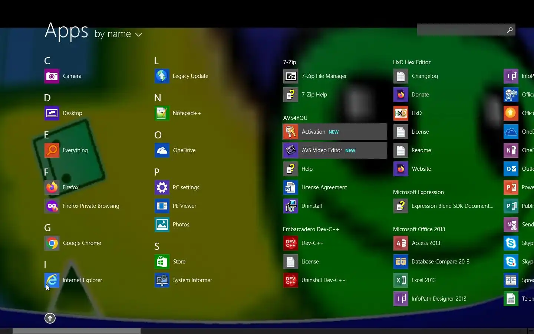The image size is (534, 334).
Task: Open the Internet Explorer icon
Action: [x=52, y=280]
